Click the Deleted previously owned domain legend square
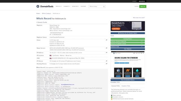 tap(112, 99)
